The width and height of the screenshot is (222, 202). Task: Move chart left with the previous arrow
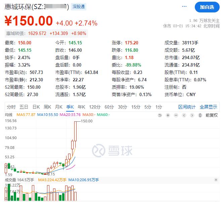coord(184,115)
